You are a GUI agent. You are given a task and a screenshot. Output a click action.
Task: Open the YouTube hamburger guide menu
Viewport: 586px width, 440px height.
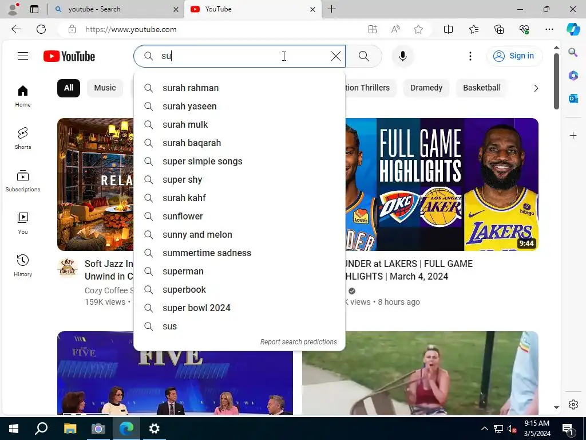(x=23, y=56)
